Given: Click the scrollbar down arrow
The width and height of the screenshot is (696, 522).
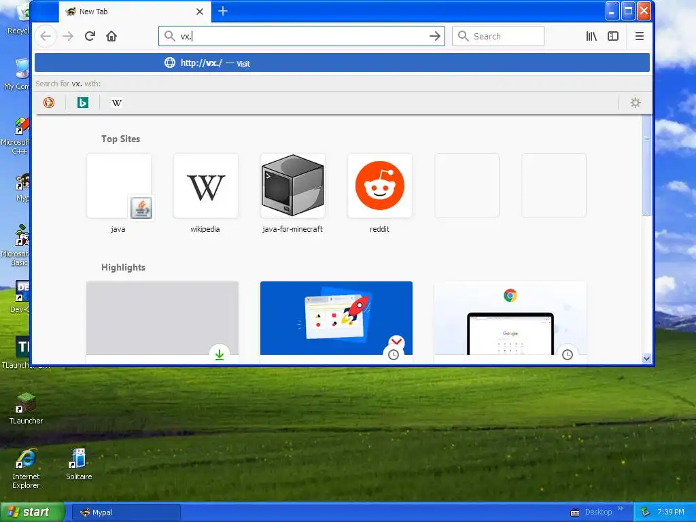Looking at the screenshot, I should click(647, 358).
